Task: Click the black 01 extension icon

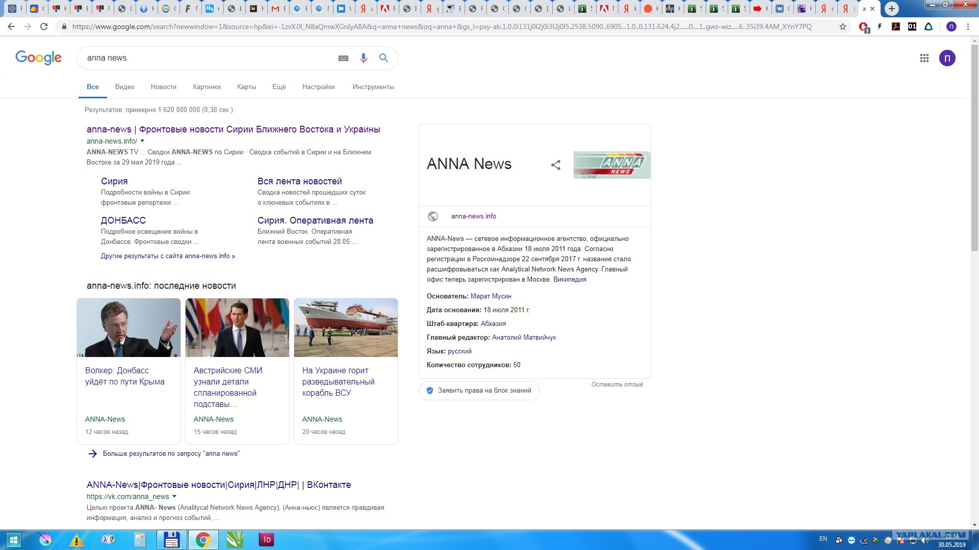Action: pyautogui.click(x=912, y=26)
